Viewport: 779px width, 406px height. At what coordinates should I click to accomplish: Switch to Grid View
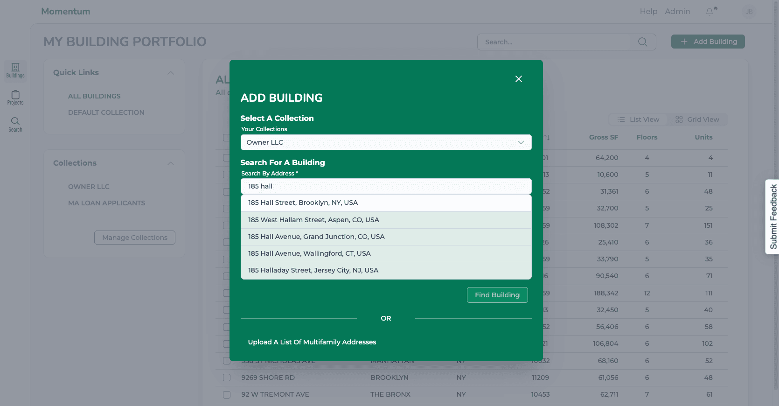[697, 119]
